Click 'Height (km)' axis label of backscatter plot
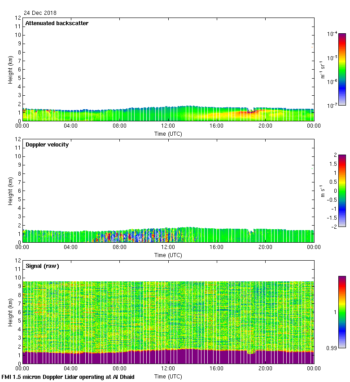Image resolution: width=350 pixels, height=382 pixels. (10, 69)
